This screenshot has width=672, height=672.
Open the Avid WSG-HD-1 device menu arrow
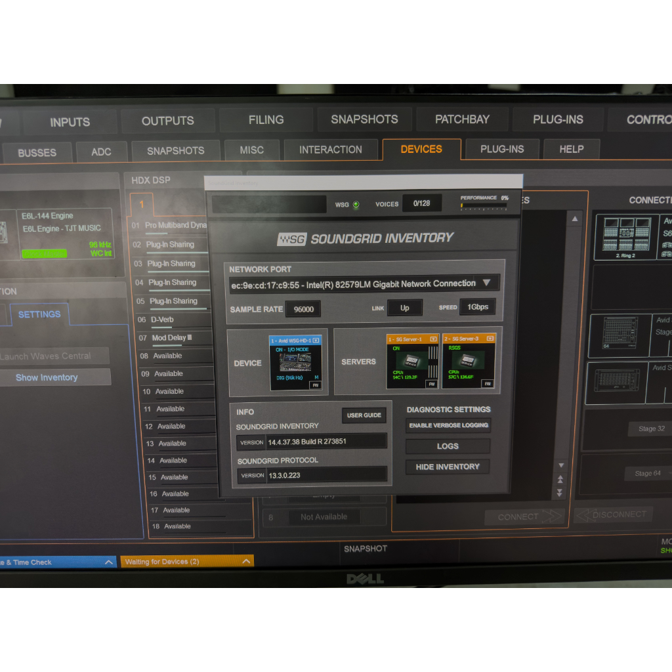[x=316, y=341]
